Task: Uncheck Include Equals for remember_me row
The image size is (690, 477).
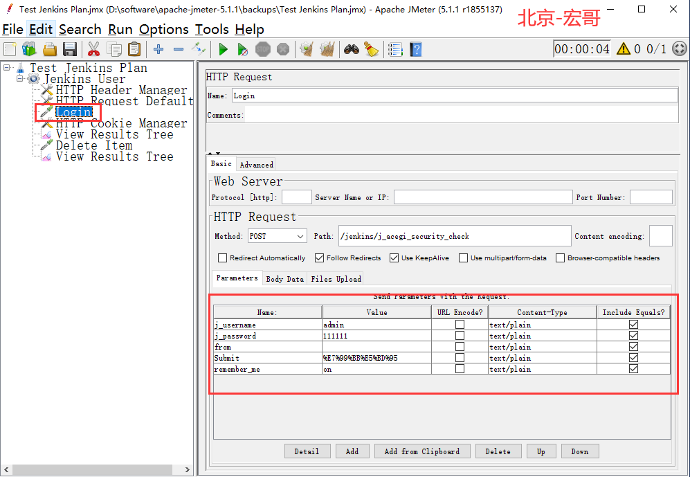Action: click(x=634, y=369)
